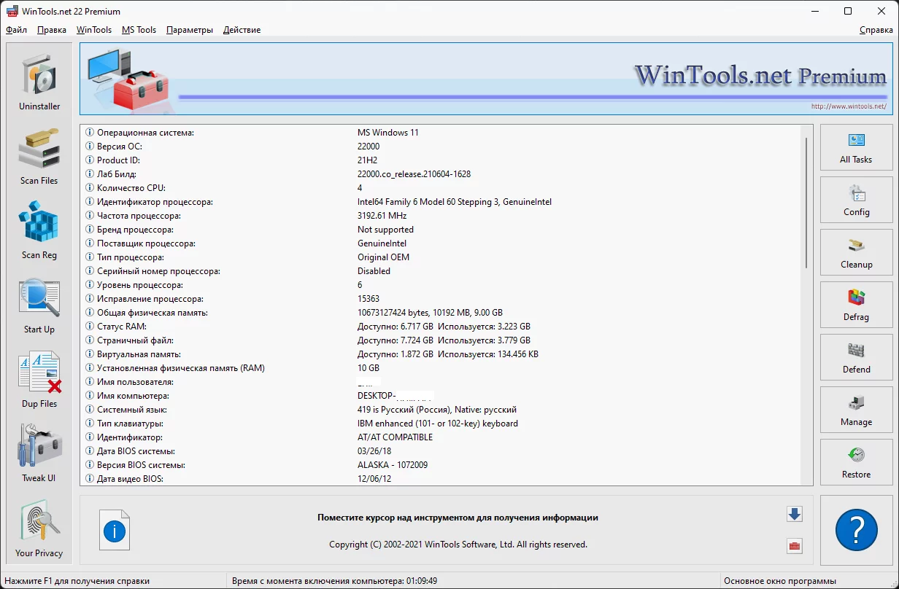Image resolution: width=899 pixels, height=589 pixels.
Task: Select the 'Not supported' value
Action: 385,230
